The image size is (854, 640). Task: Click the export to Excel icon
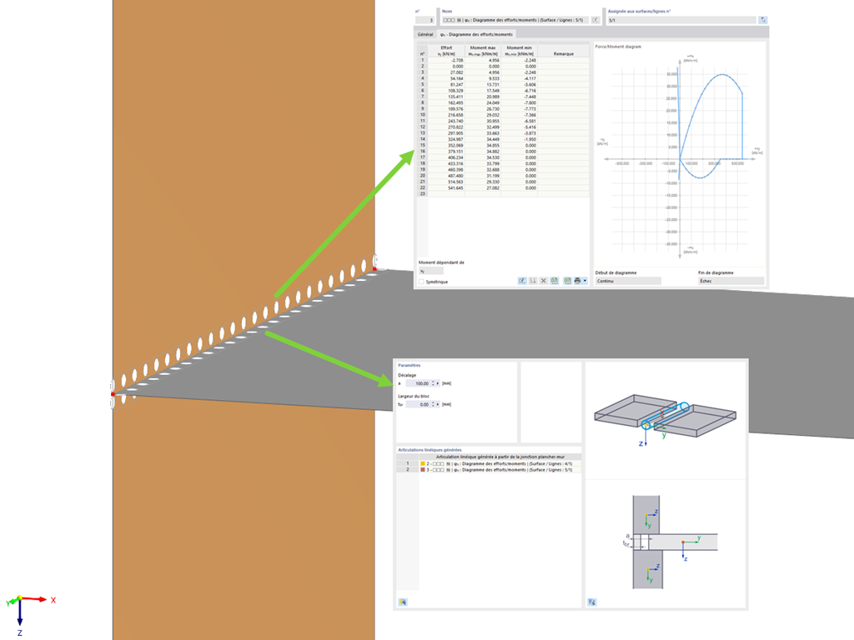pyautogui.click(x=566, y=281)
